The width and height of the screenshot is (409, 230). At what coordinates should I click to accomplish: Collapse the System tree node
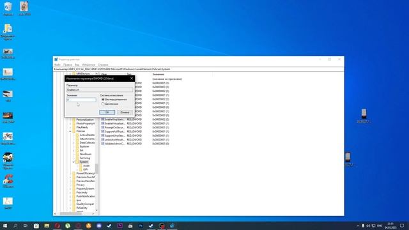[x=73, y=162]
